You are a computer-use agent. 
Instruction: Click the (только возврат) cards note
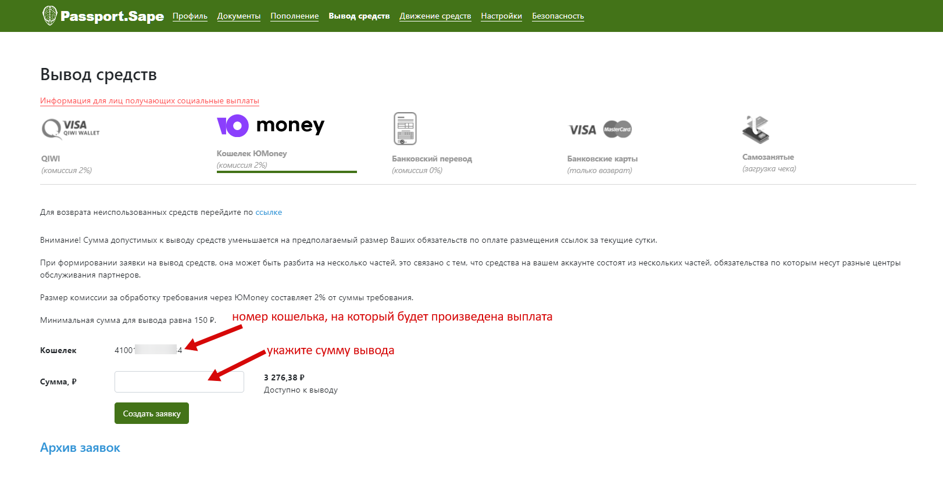point(599,170)
